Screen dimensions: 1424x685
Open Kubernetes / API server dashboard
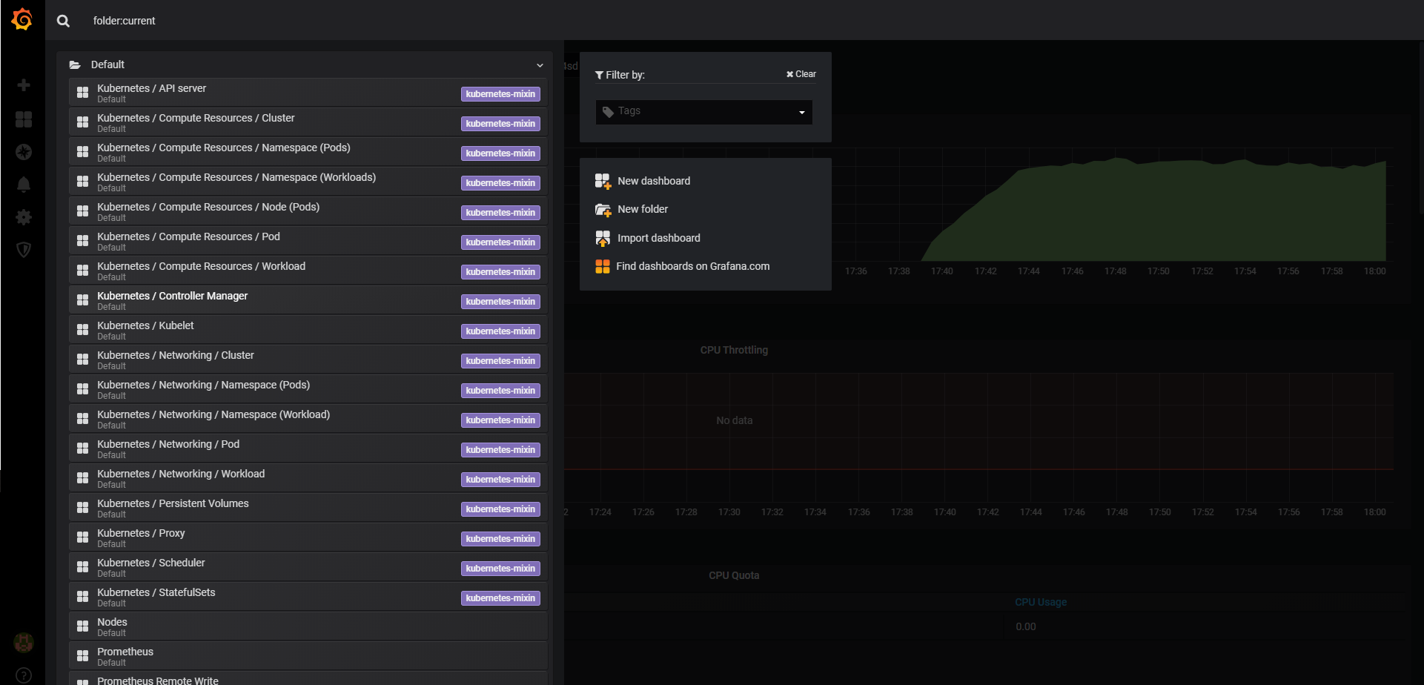[308, 93]
